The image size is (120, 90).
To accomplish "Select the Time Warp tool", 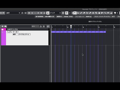I will (x=102, y=13).
